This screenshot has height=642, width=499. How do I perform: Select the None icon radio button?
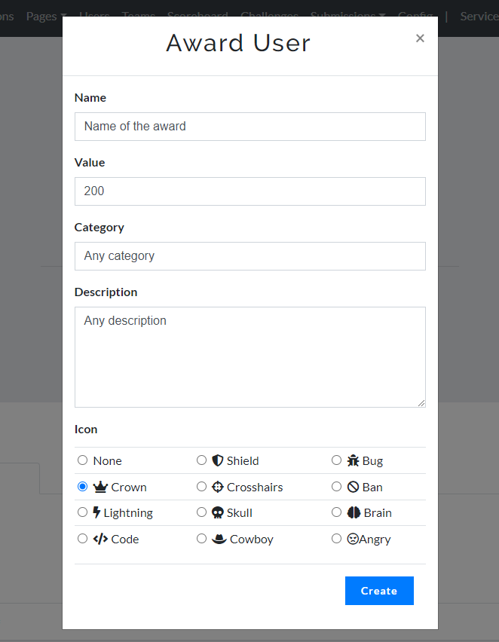tap(83, 460)
